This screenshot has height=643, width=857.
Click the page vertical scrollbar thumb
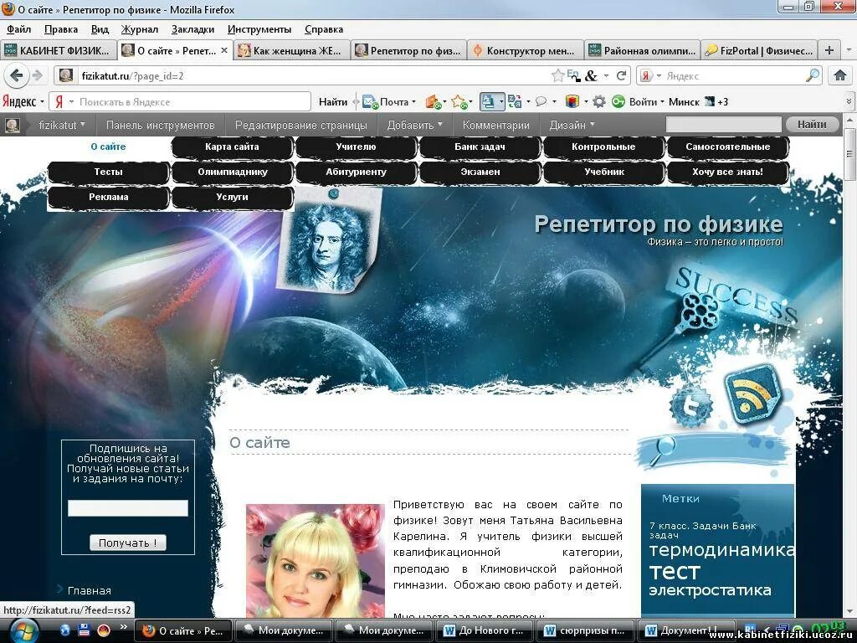tap(850, 155)
